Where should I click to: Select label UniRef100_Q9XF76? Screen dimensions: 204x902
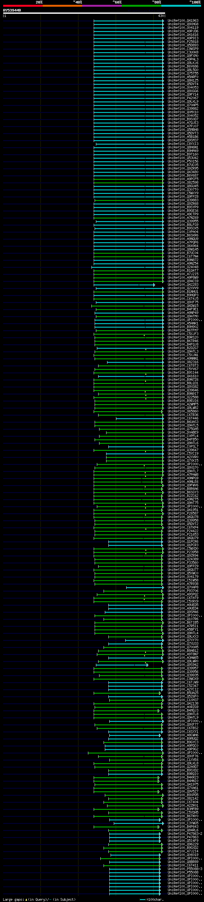pos(183,756)
